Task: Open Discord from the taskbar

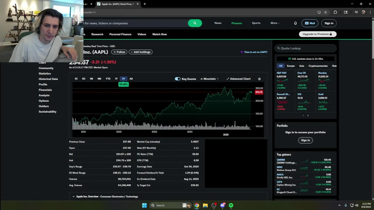Action: 223,205
